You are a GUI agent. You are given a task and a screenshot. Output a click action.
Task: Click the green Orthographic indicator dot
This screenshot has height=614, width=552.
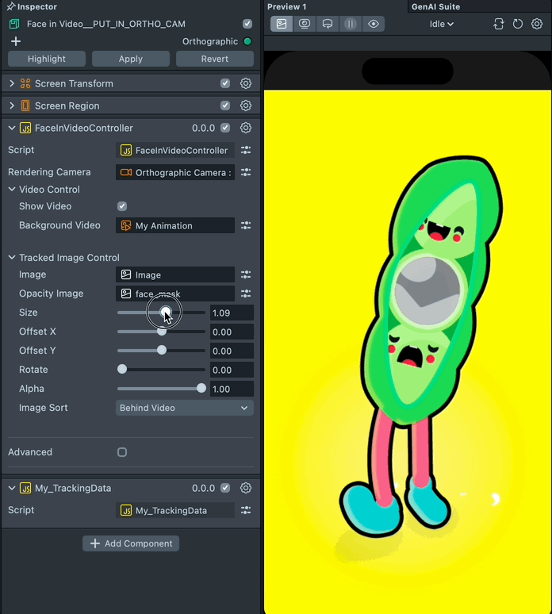point(247,41)
